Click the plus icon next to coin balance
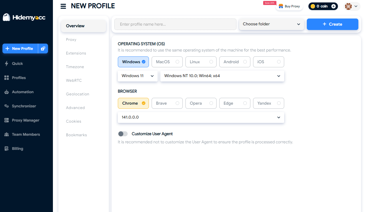The width and height of the screenshot is (366, 212). (333, 6)
